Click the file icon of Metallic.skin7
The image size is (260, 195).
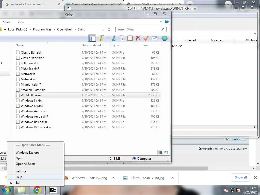pos(18,69)
